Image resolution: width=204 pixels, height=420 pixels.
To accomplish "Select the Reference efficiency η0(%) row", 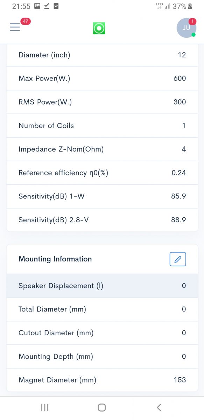I will click(102, 173).
